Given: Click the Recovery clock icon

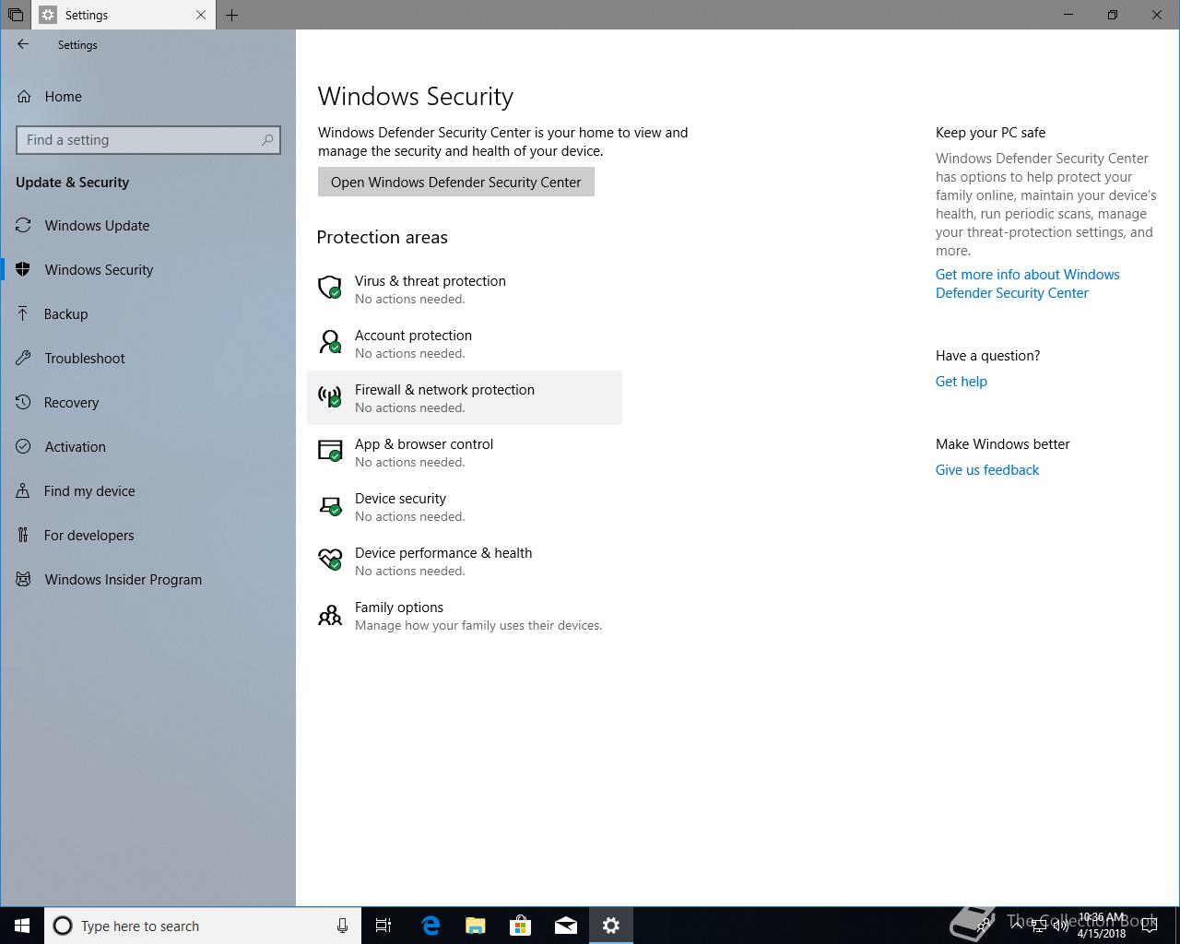Looking at the screenshot, I should [24, 402].
